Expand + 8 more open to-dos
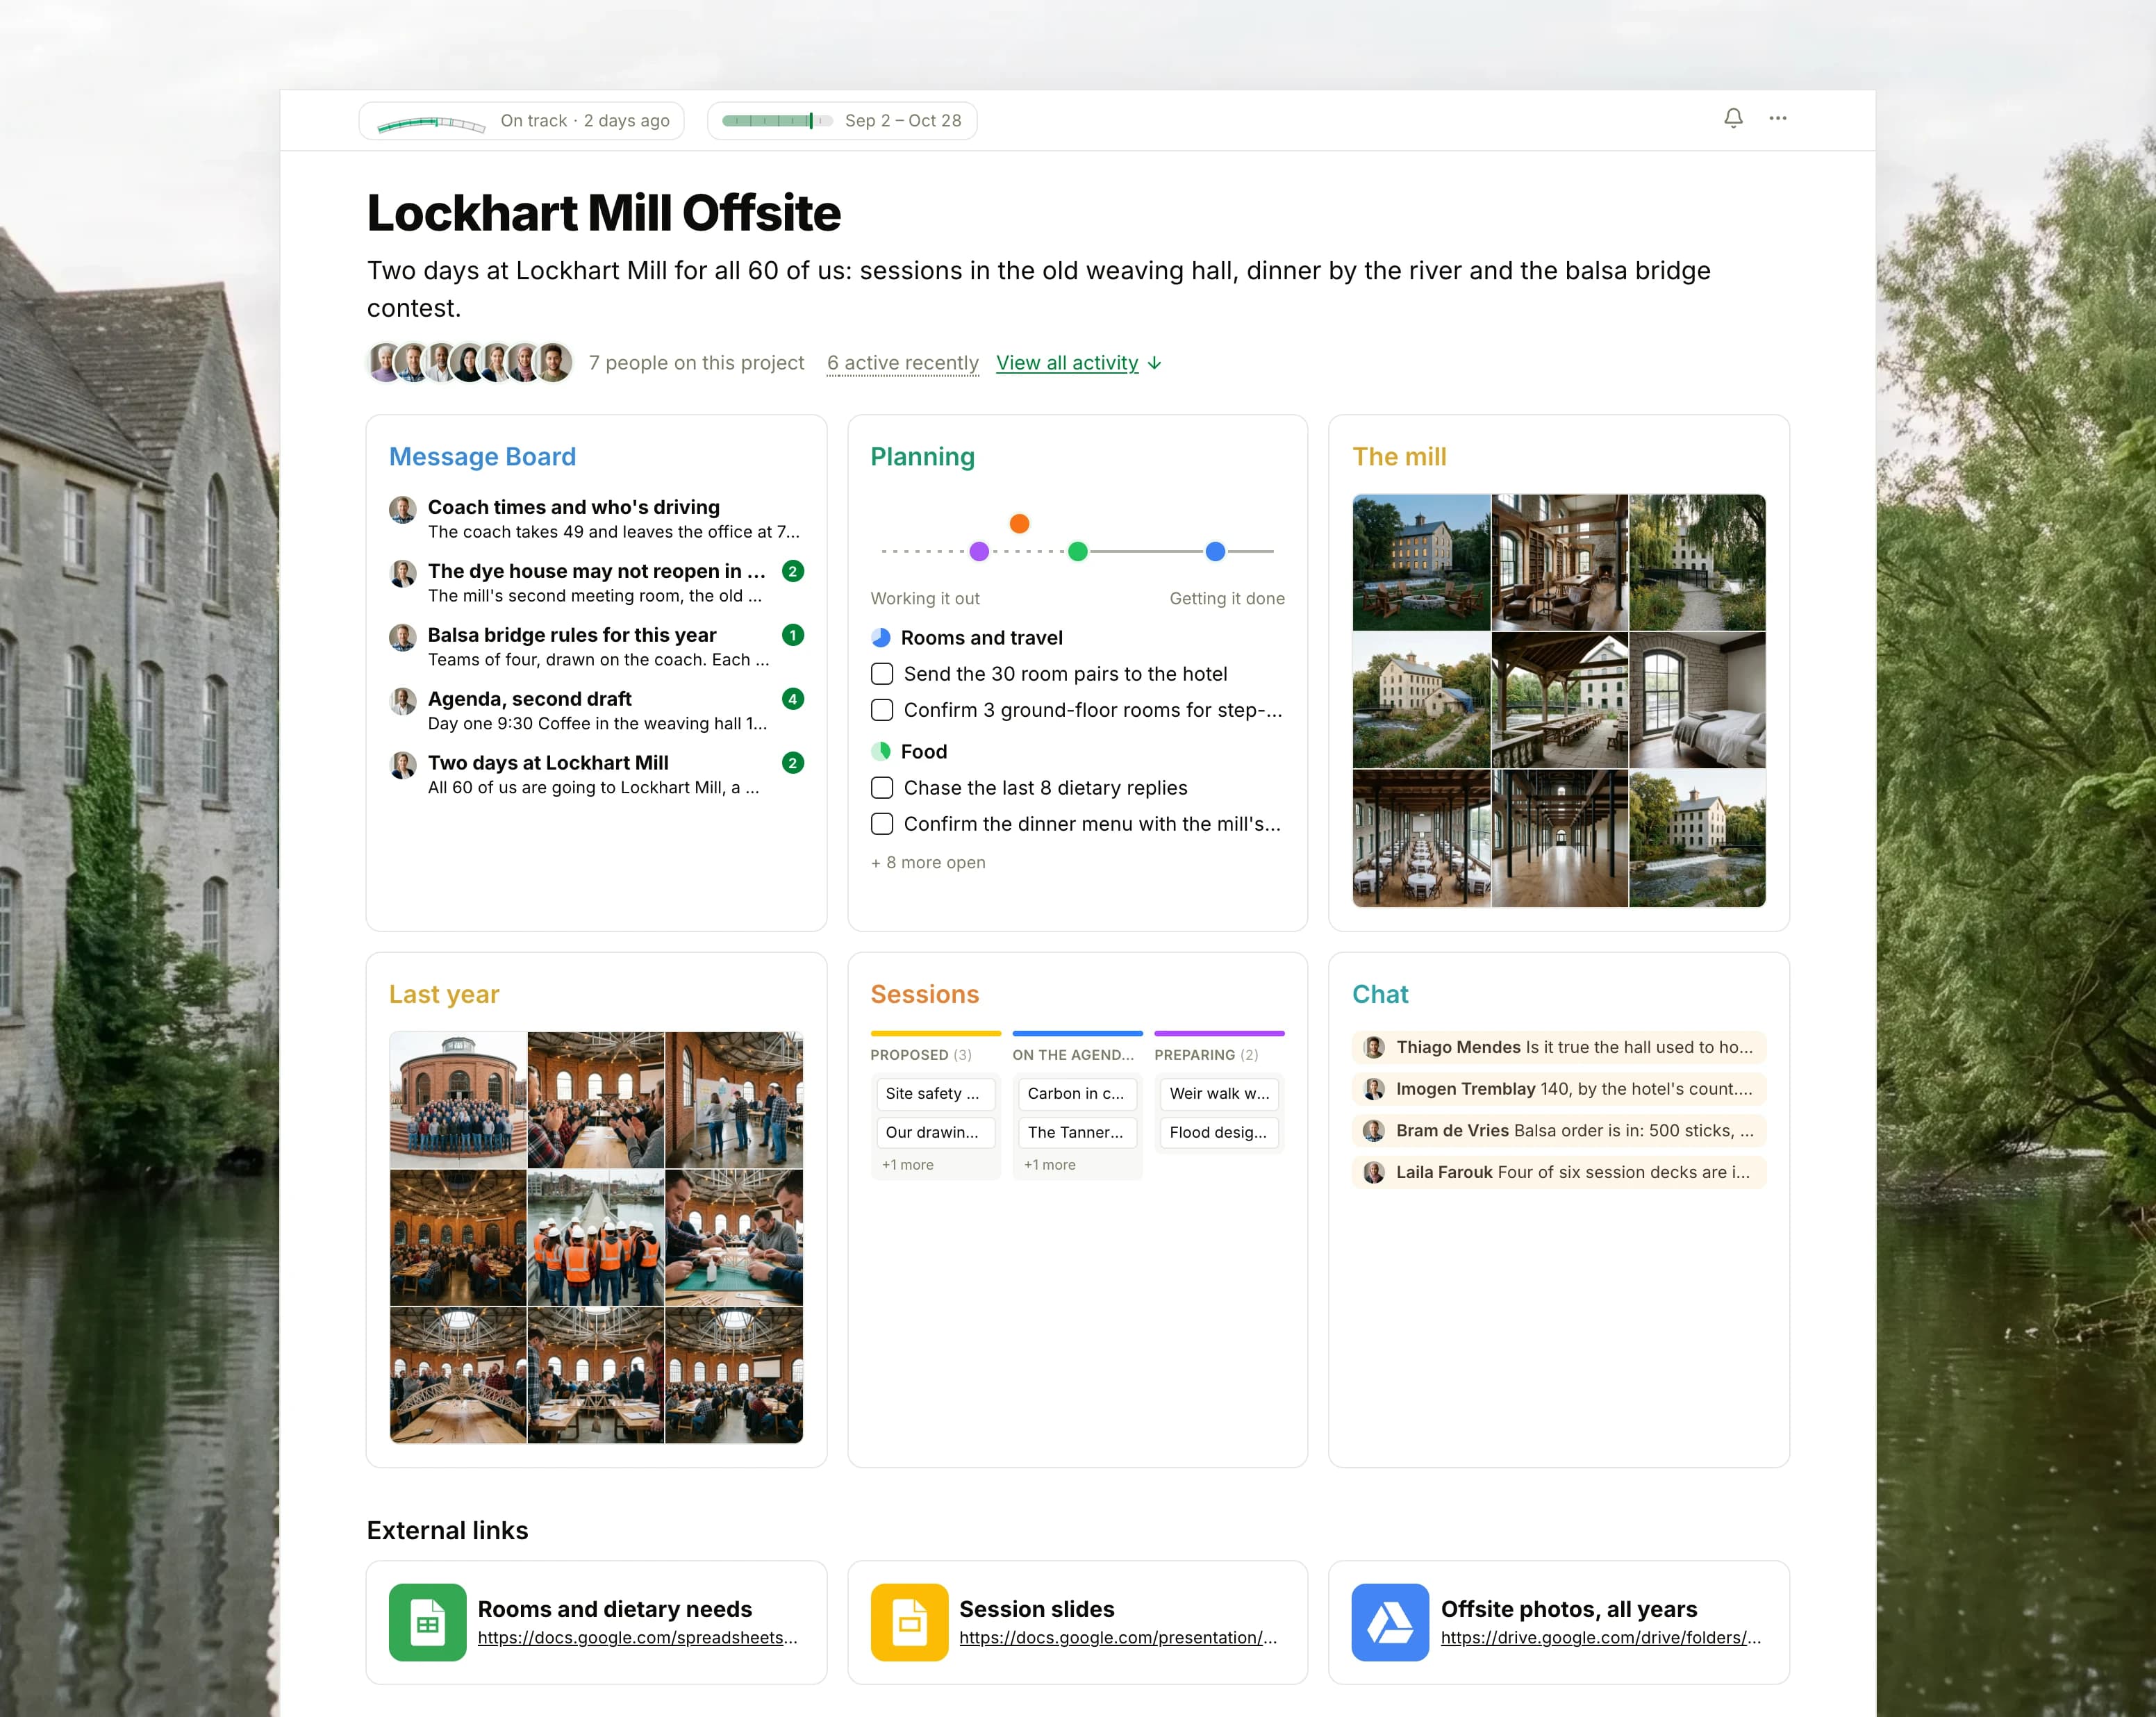 tap(928, 862)
